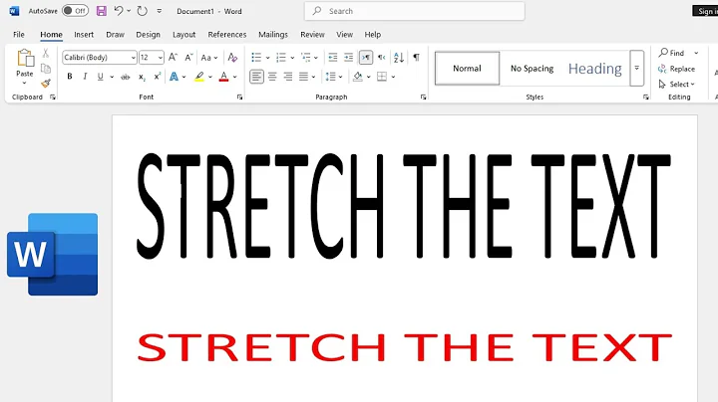Click the Paste clipboard icon
The height and width of the screenshot is (402, 718).
click(x=25, y=59)
